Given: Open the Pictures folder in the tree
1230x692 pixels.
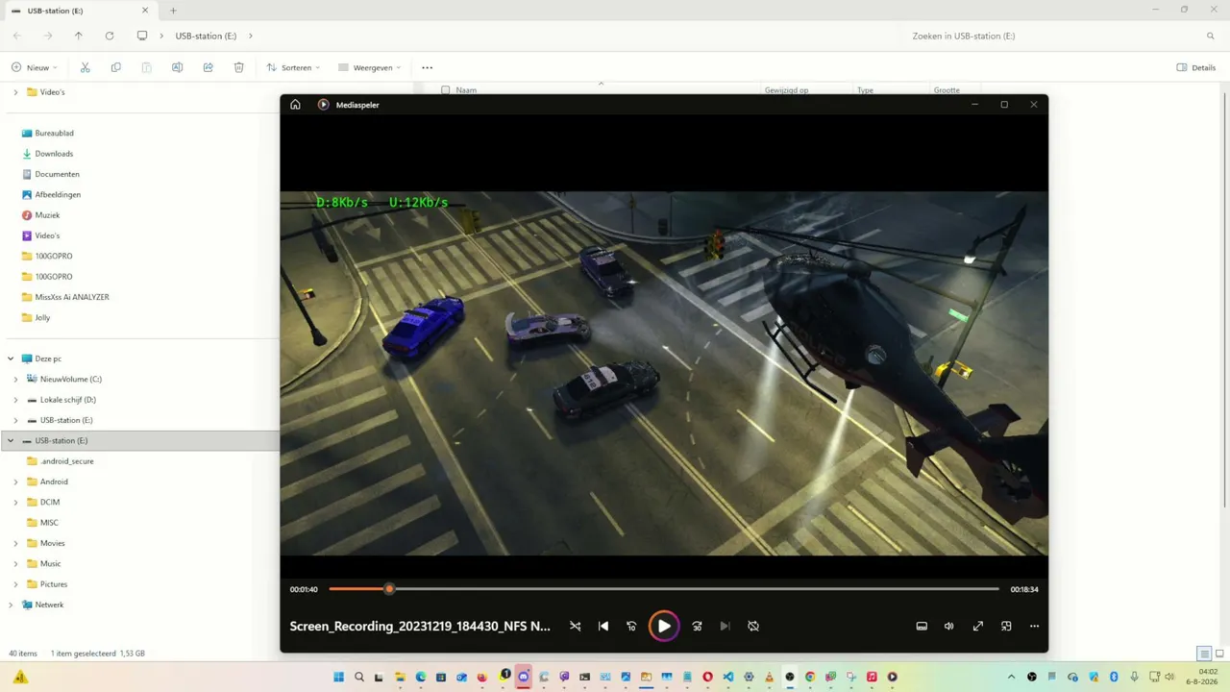Looking at the screenshot, I should point(54,584).
